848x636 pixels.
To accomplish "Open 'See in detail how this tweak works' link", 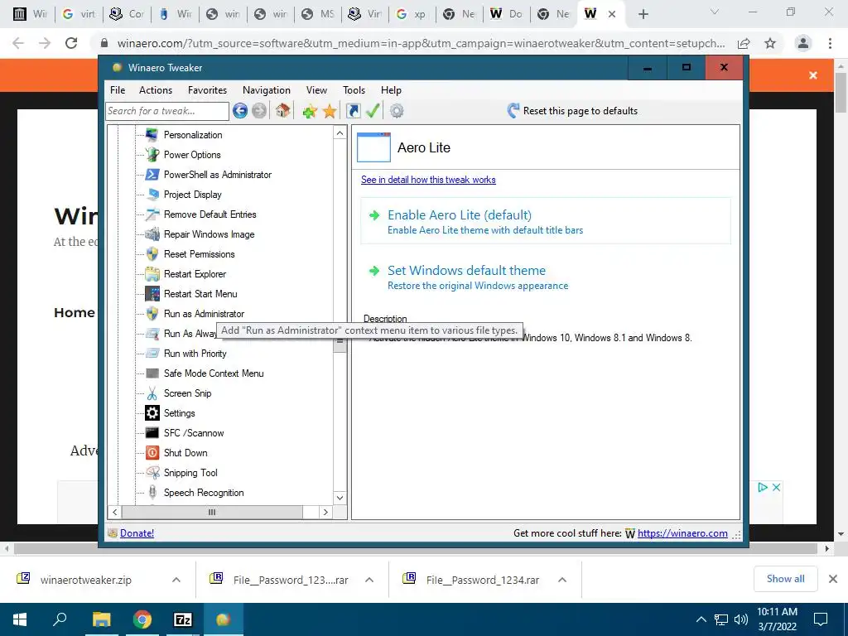I will (x=428, y=180).
